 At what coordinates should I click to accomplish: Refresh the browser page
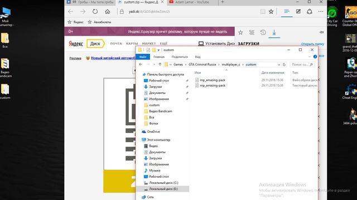pos(95,11)
